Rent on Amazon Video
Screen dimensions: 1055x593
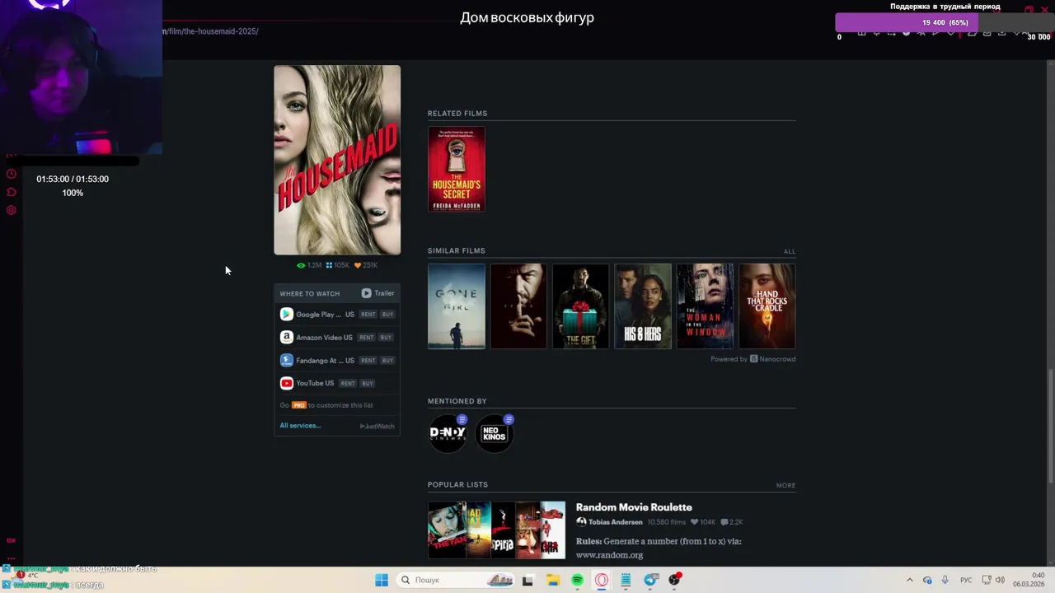click(x=366, y=338)
